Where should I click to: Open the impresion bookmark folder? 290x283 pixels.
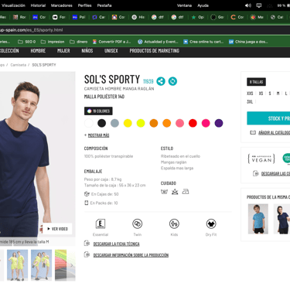(53, 42)
